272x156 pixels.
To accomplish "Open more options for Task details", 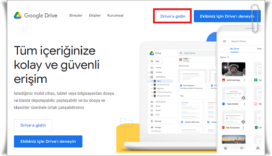I will pos(245,104).
